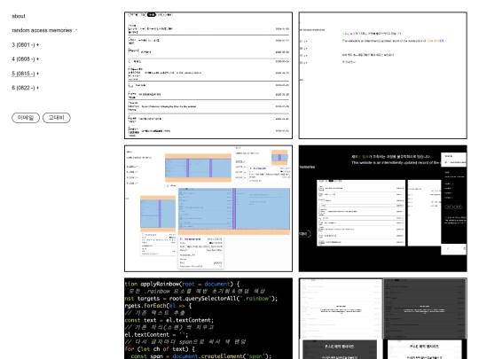Screen dimensions: 479x359
Task: Open random access memories external link
Action: (44, 30)
